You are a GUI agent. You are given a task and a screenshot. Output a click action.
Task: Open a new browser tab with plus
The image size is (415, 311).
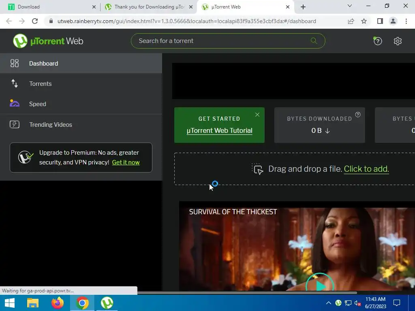click(x=303, y=7)
